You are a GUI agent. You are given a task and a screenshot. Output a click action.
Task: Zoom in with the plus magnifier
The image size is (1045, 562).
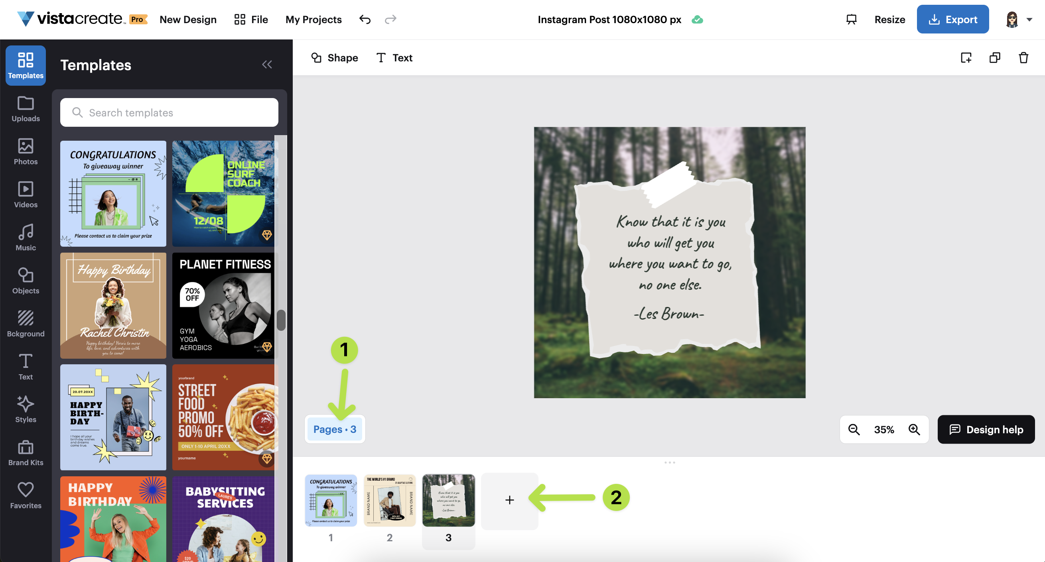914,429
